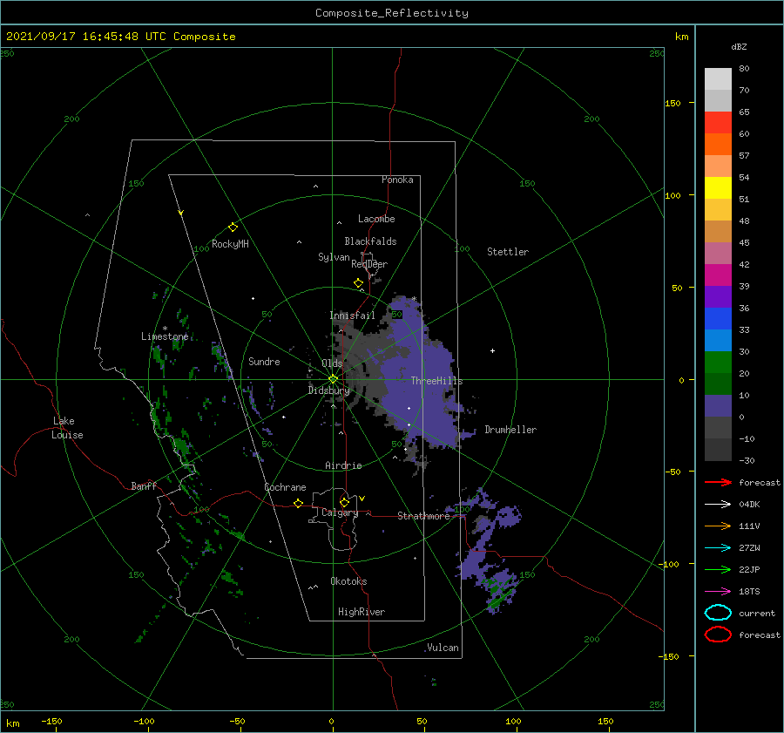This screenshot has height=733, width=784.
Task: Click the magenta 18TS arrow icon
Action: point(718,592)
